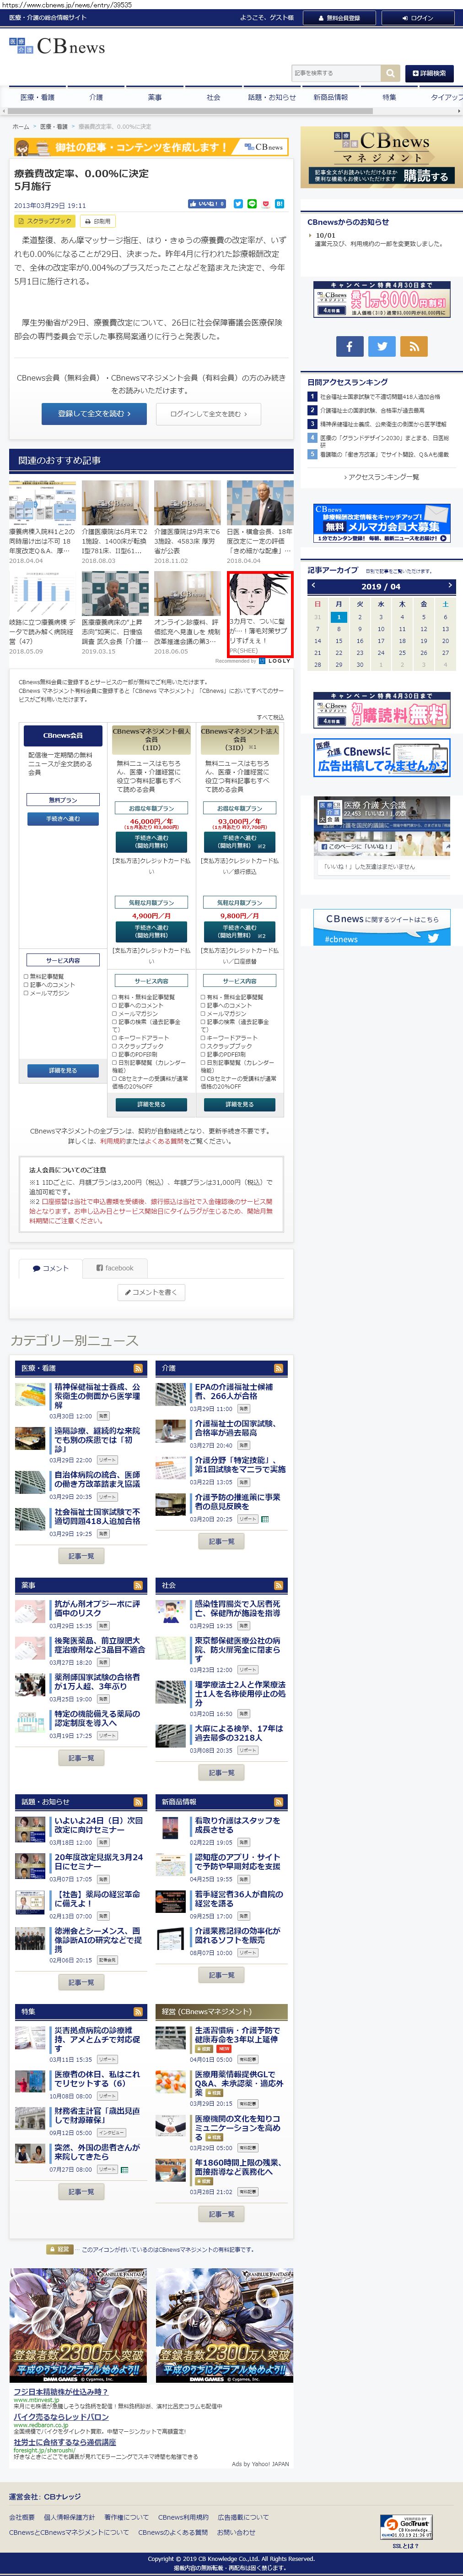This screenshot has width=463, height=2576.
Task: Open the Twitter button in the sidebar
Action: click(382, 346)
